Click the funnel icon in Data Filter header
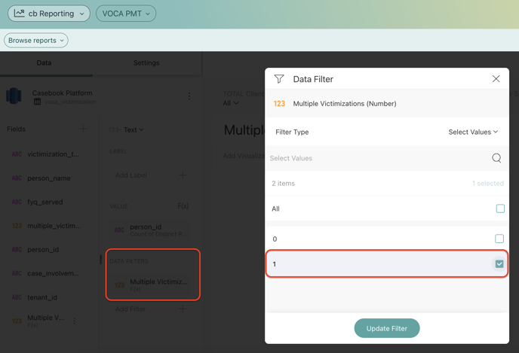The height and width of the screenshot is (353, 519). click(279, 79)
